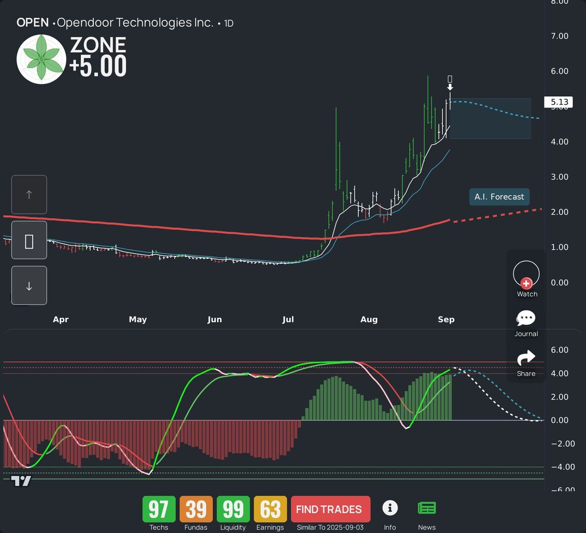
Task: Click the 2.00 price axis label on main chart
Action: pyautogui.click(x=559, y=212)
